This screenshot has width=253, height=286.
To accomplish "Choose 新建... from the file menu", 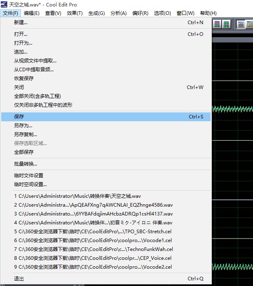I will point(106,23).
